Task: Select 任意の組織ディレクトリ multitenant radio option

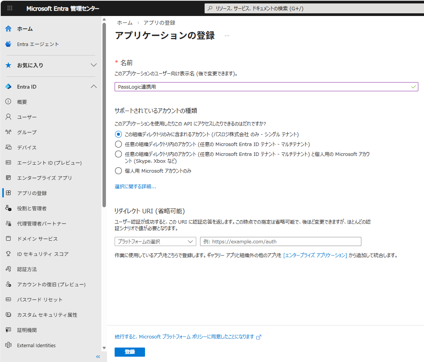Action: [x=118, y=144]
